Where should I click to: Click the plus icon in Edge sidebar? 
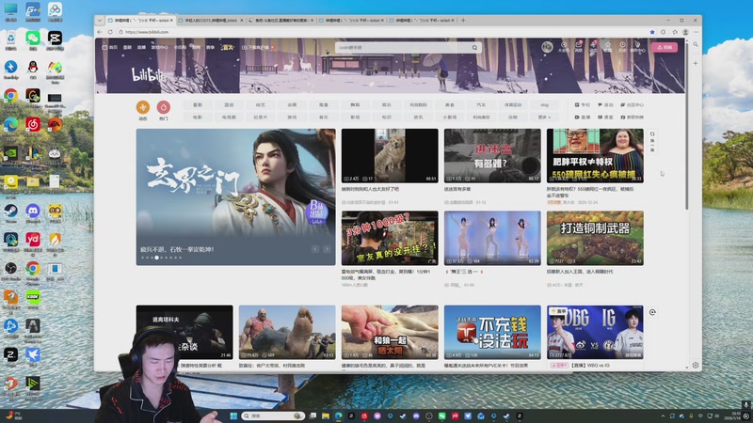point(695,63)
